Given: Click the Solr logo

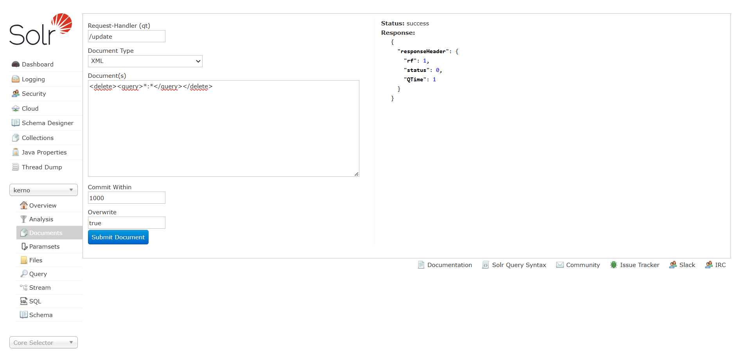Looking at the screenshot, I should tap(41, 29).
